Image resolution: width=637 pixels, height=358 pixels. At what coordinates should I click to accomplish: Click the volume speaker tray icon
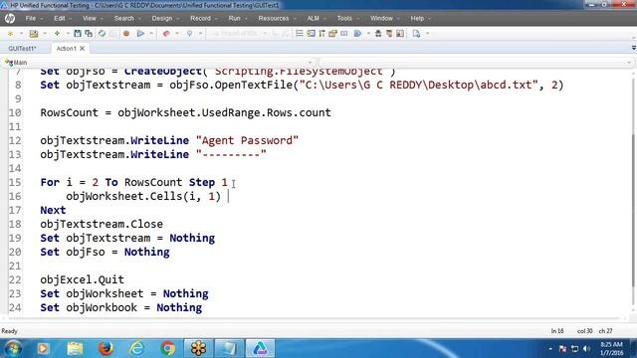point(586,349)
